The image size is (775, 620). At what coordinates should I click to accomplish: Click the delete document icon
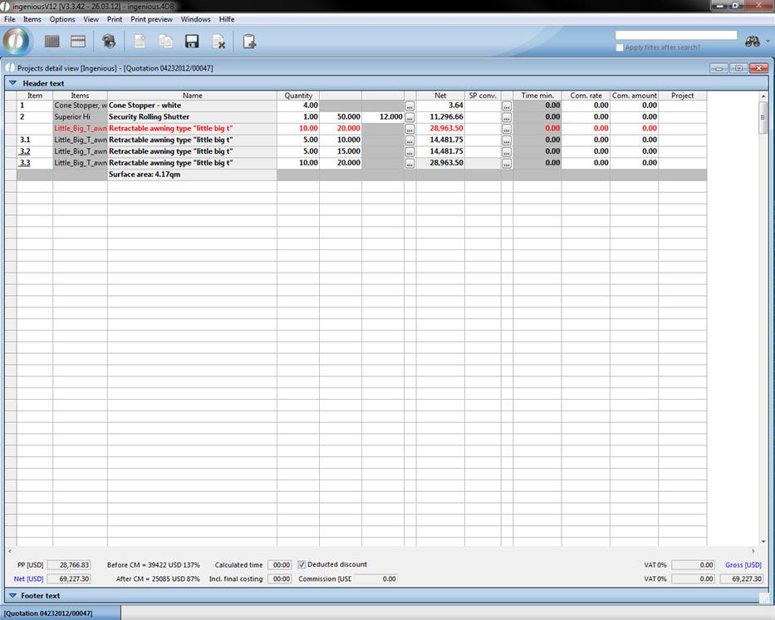[218, 42]
